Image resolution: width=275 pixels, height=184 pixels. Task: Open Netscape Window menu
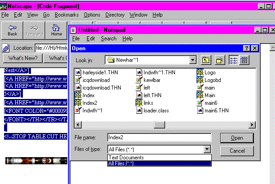(138, 15)
